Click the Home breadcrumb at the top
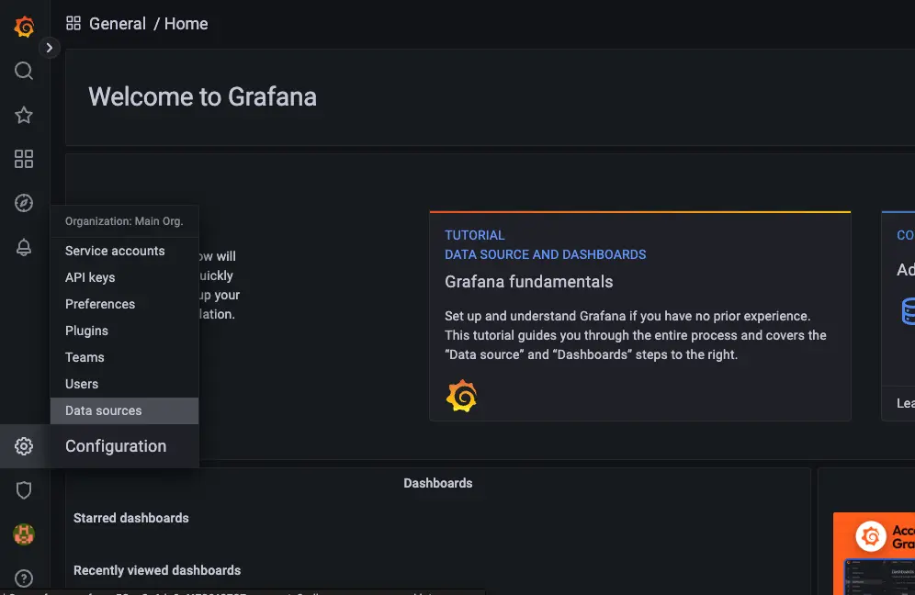Viewport: 915px width, 595px height. point(186,24)
